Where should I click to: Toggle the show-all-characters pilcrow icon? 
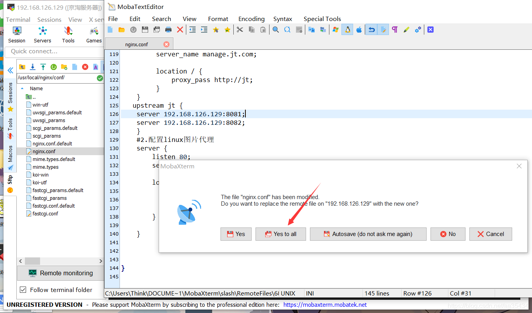[395, 30]
